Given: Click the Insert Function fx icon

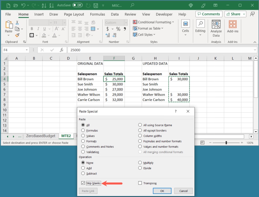Looking at the screenshot, I should 62,50.
